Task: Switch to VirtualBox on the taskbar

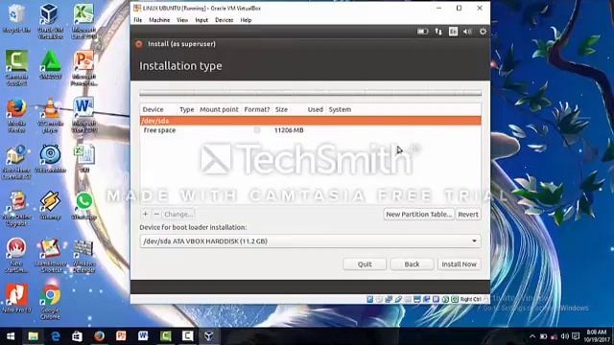Action: 209,336
